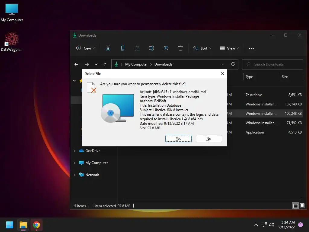
Task: Expand the address bar history dropdown
Action: coord(223,64)
